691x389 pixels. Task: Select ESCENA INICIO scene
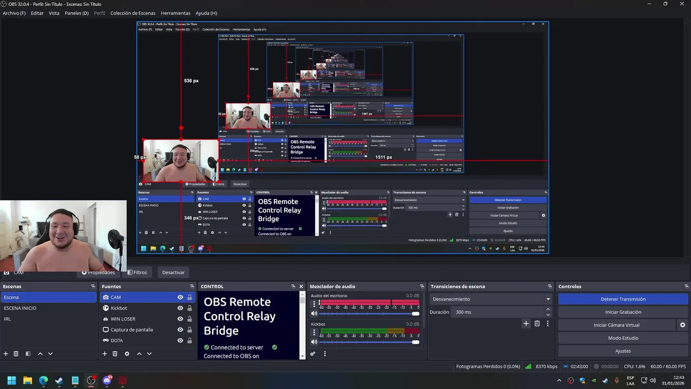[x=49, y=308]
